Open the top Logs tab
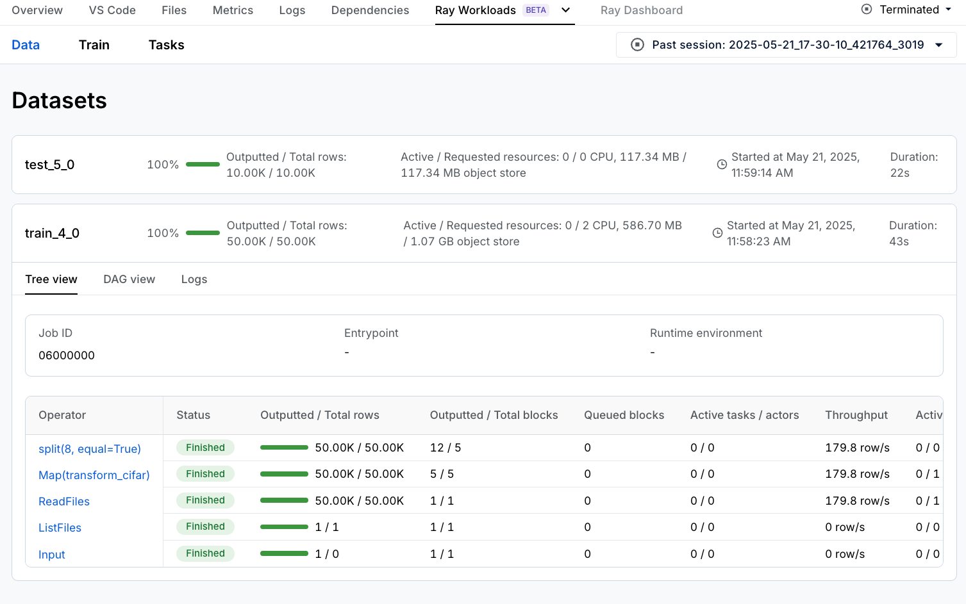The image size is (966, 604). click(292, 10)
